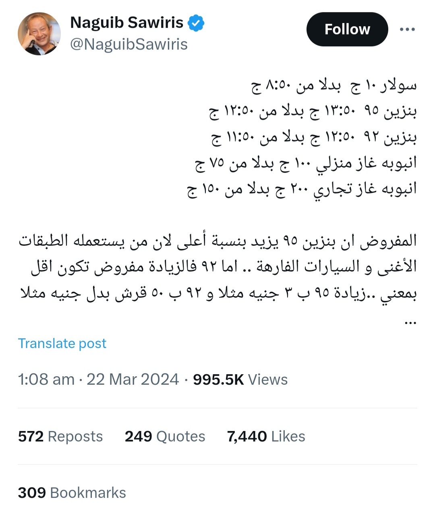The width and height of the screenshot is (435, 510).
Task: Open the 249 Quotes list
Action: point(165,436)
